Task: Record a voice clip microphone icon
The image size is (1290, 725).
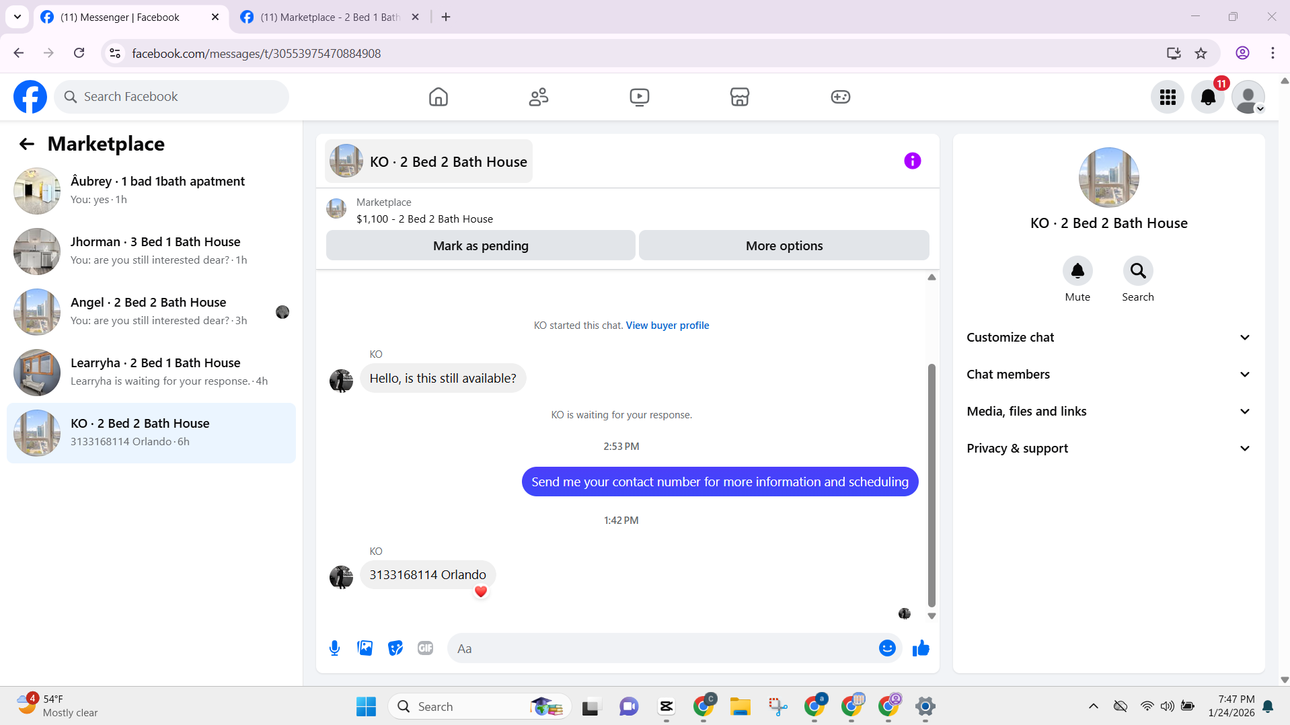Action: [334, 648]
